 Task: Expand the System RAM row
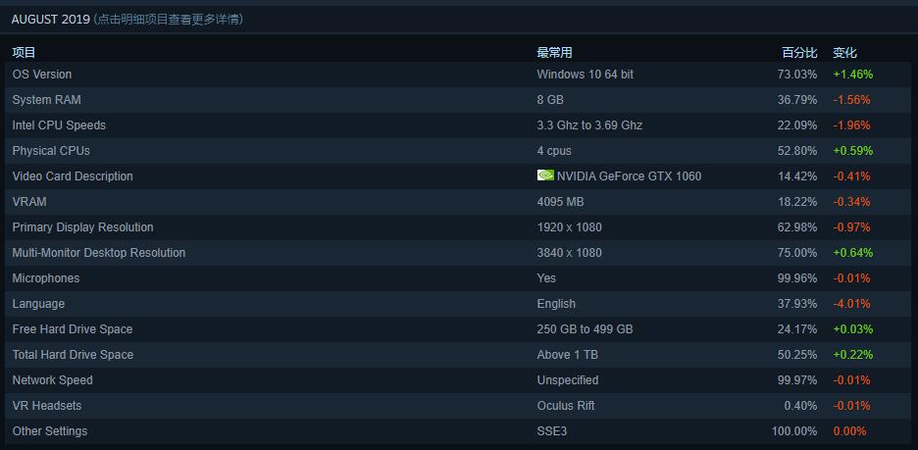(459, 100)
